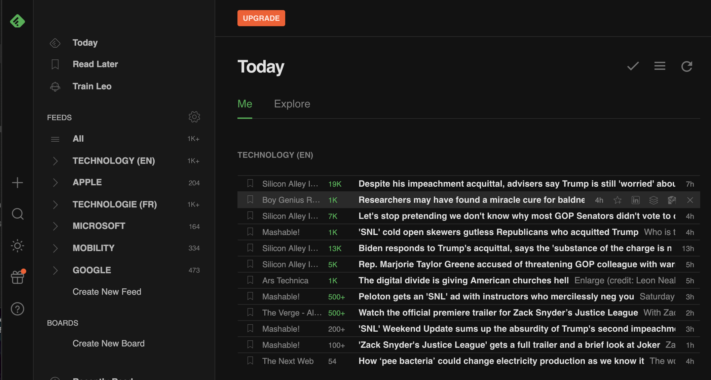Switch to the Explore tab

tap(292, 104)
